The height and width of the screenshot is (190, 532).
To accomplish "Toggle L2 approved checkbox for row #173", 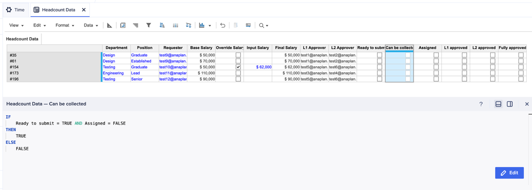I will 493,73.
